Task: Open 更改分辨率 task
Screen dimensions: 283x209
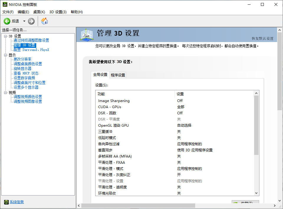Action: (23, 59)
